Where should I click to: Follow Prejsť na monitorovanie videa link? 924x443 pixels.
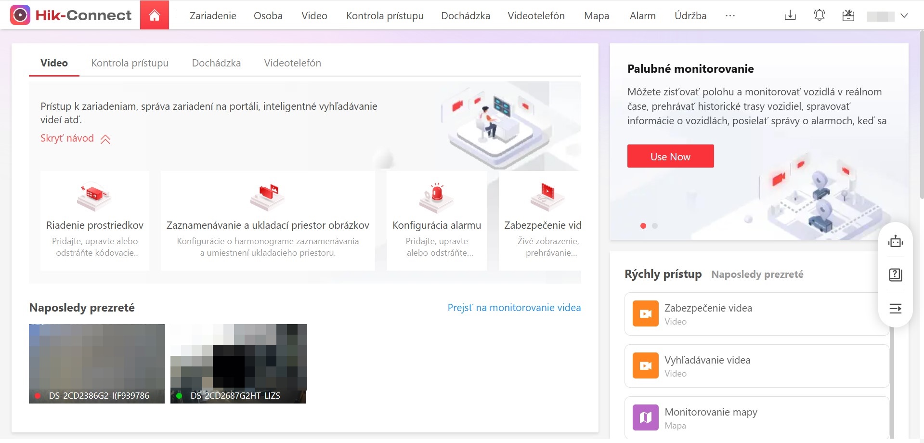tap(514, 308)
